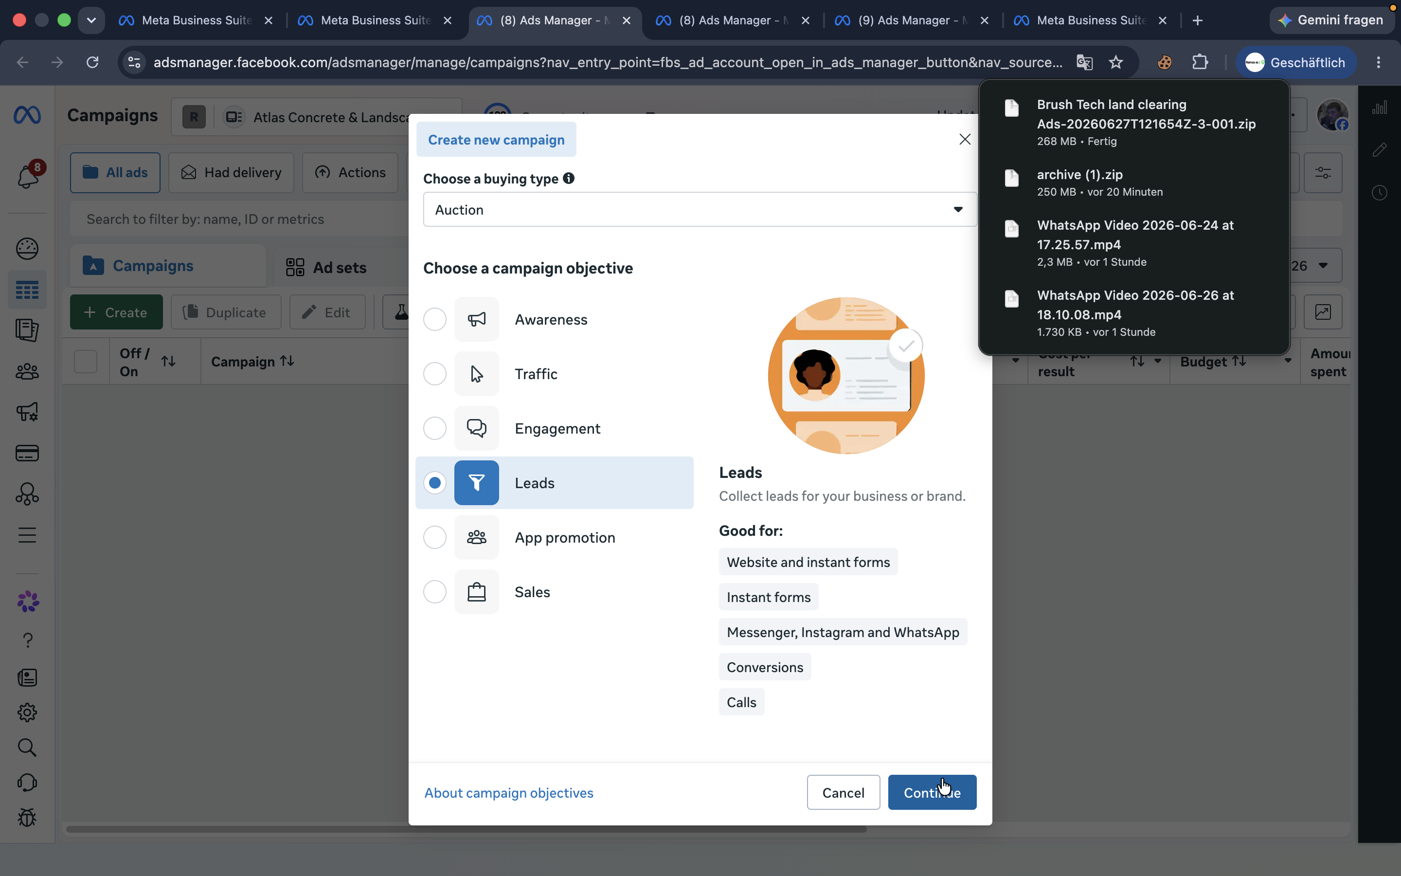This screenshot has width=1401, height=876.
Task: Click browser translate icon in address bar
Action: coord(1084,62)
